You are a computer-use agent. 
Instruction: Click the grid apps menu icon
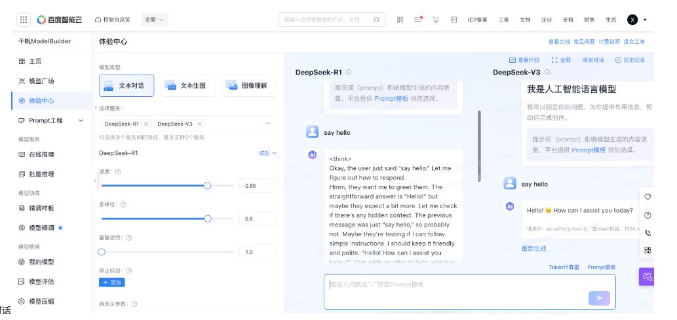(x=24, y=20)
